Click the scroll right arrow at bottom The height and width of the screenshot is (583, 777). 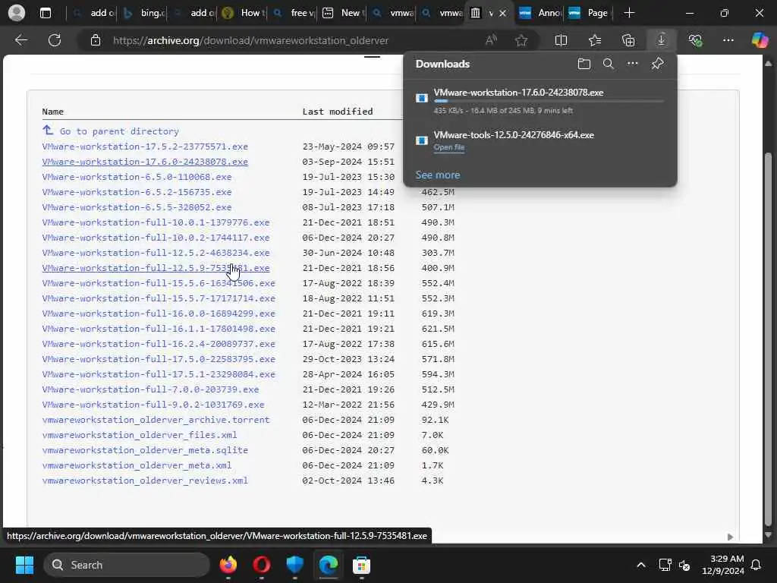(x=730, y=537)
